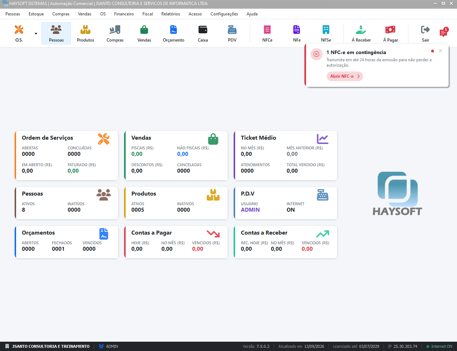Open the Ticket Médio dashboard card
457x351 pixels.
pos(286,155)
